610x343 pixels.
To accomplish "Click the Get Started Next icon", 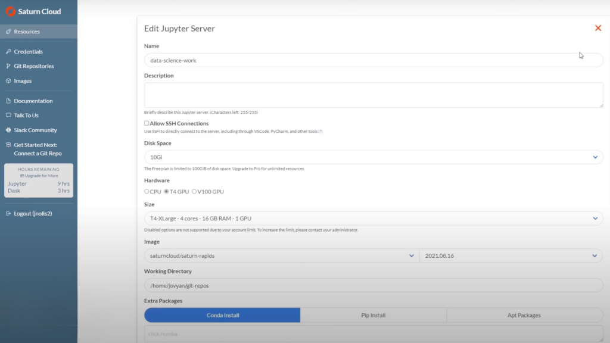I will [8, 145].
